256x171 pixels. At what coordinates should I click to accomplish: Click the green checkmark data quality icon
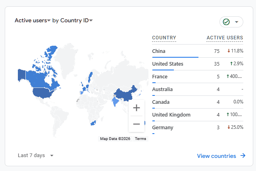click(227, 22)
